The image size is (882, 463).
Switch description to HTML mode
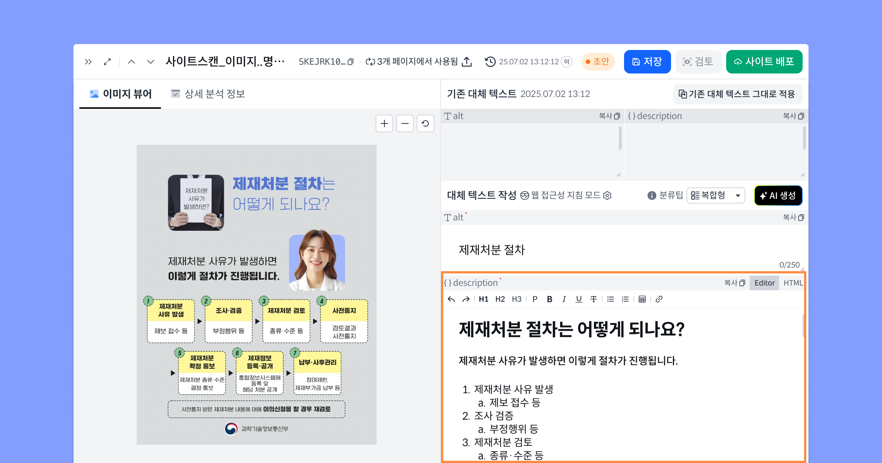tap(793, 283)
